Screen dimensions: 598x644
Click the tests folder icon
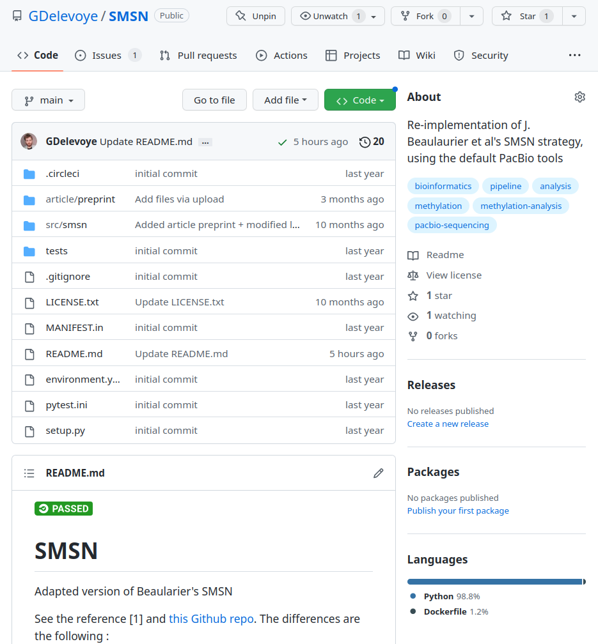[x=29, y=251]
